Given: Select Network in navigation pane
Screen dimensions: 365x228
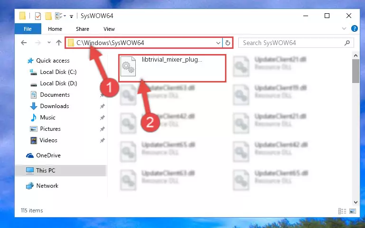Looking at the screenshot, I should point(47,186).
